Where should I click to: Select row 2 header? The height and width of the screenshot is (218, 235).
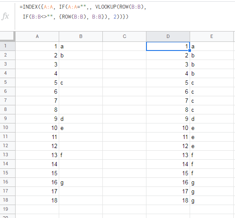[x=7, y=55]
